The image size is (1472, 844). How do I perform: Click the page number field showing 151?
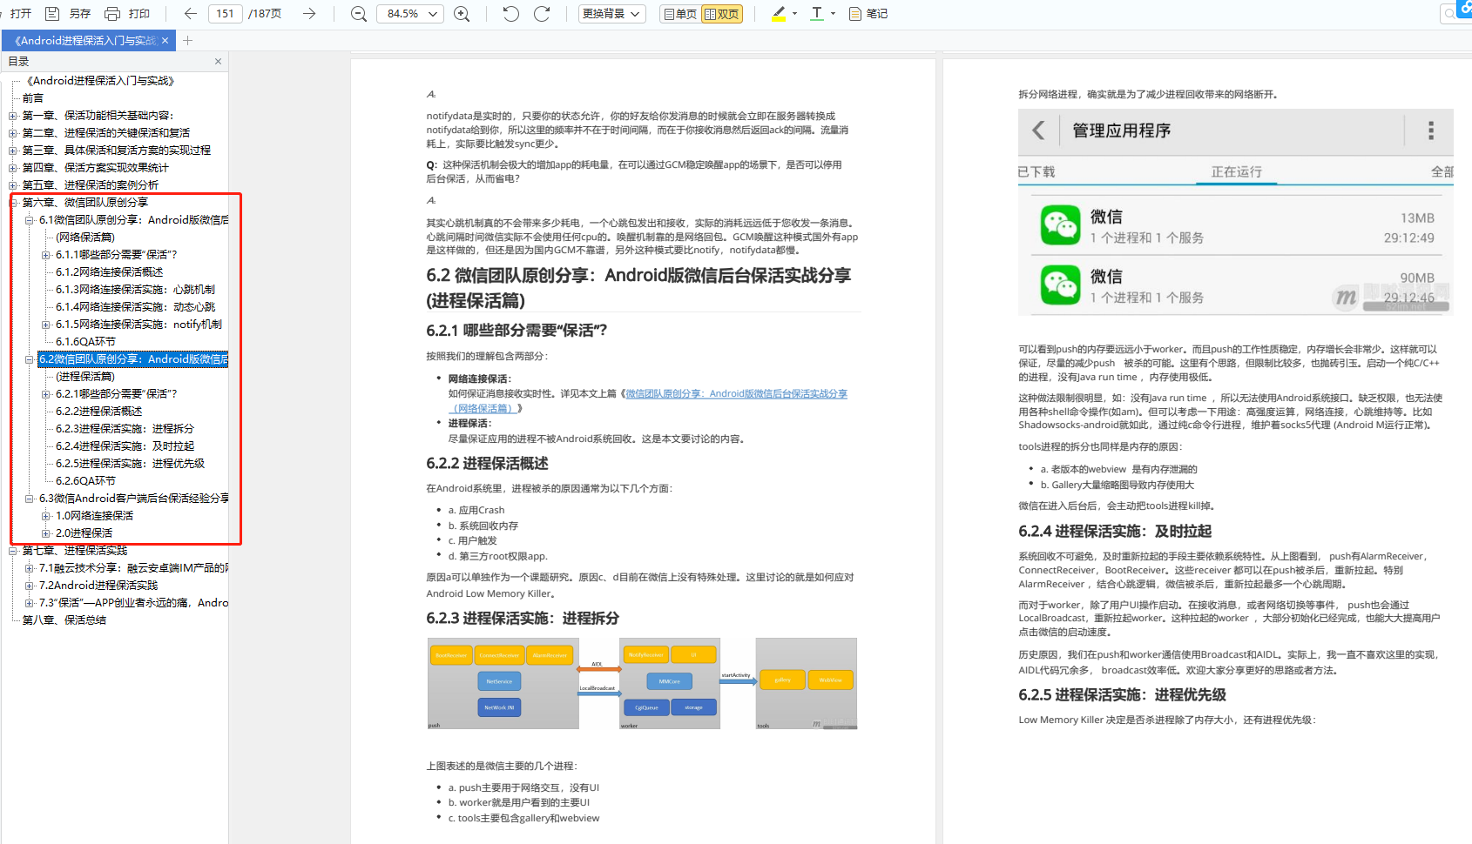click(x=226, y=14)
